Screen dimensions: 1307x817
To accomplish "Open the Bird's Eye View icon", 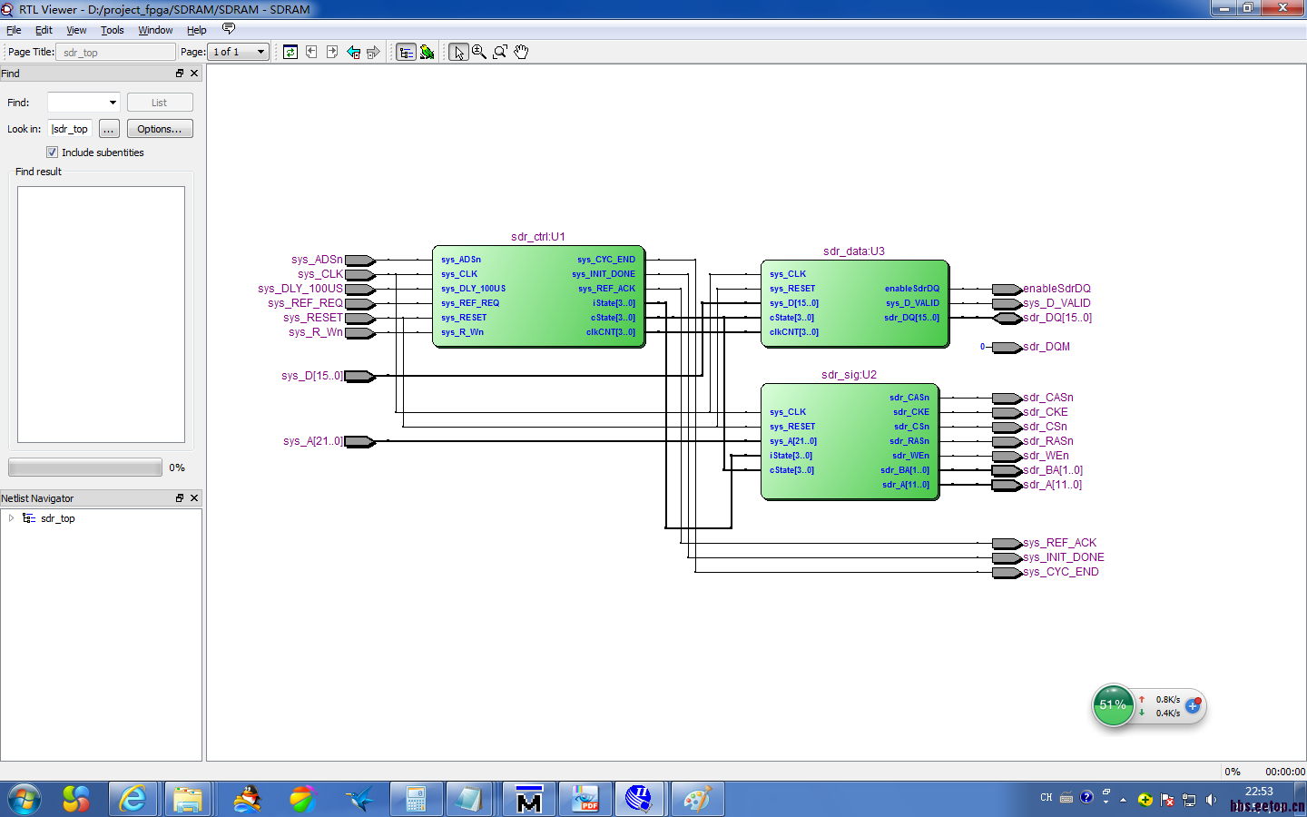I will click(427, 52).
